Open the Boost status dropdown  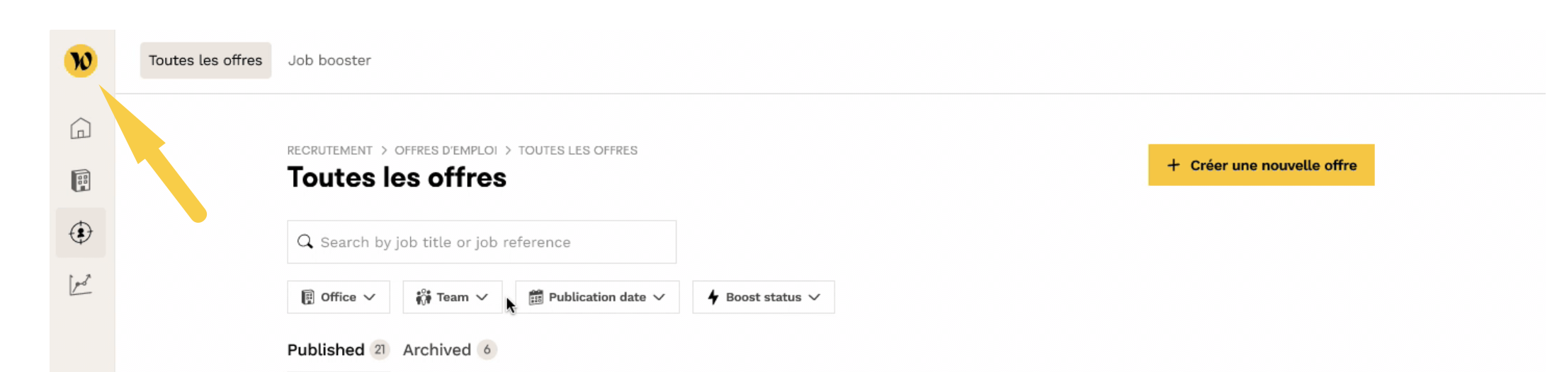point(764,297)
